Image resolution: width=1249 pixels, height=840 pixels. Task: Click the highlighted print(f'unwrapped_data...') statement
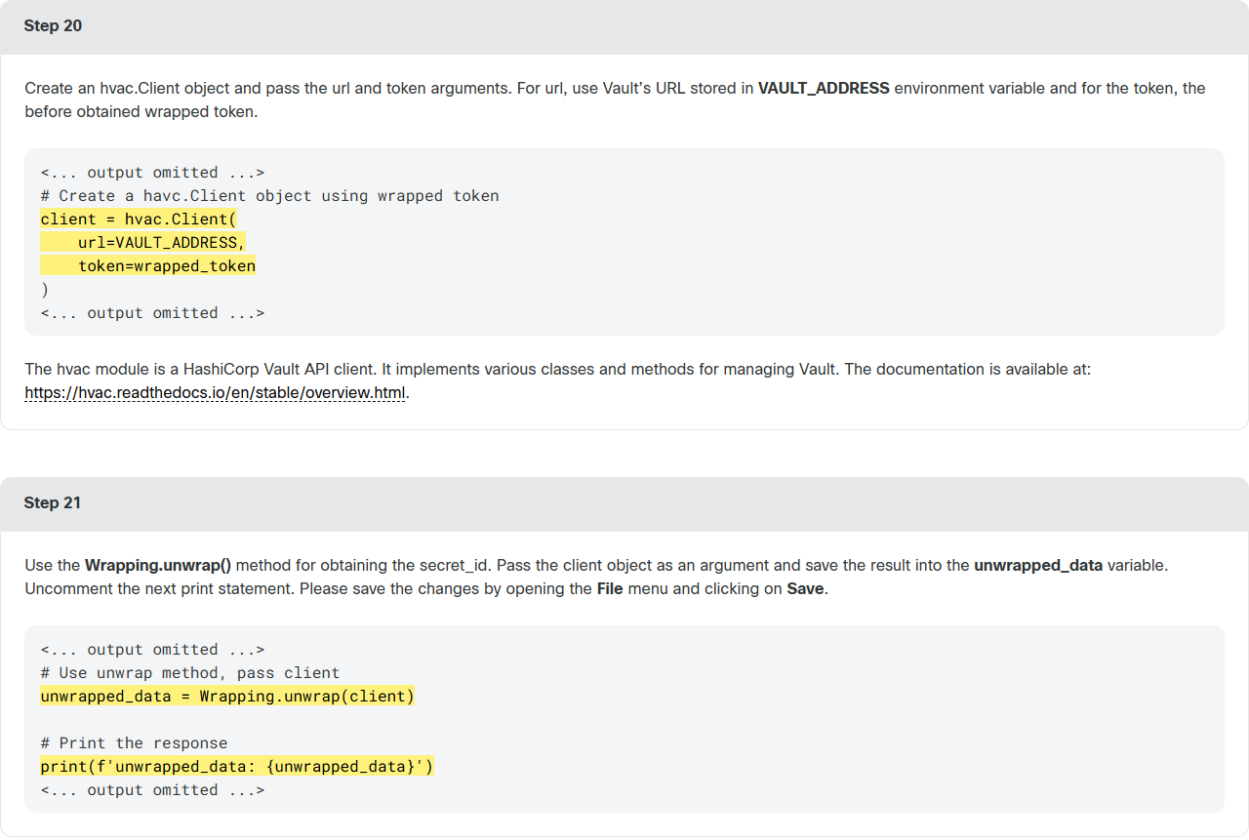237,767
